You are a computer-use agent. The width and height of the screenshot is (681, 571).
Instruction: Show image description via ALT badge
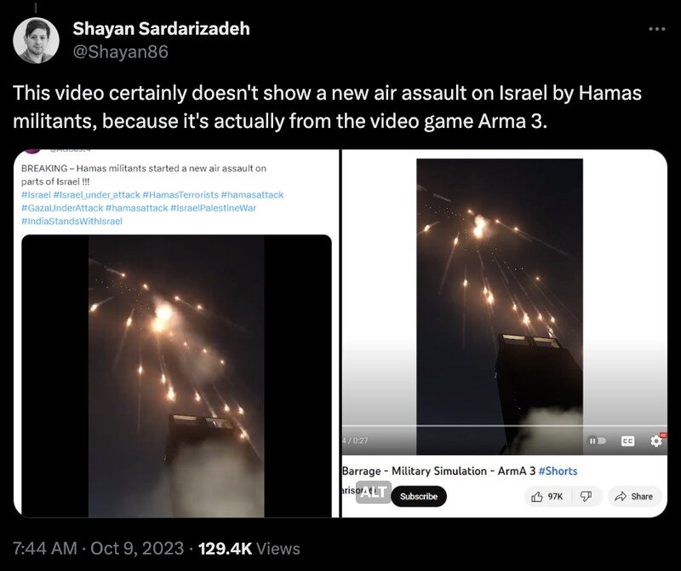click(374, 492)
